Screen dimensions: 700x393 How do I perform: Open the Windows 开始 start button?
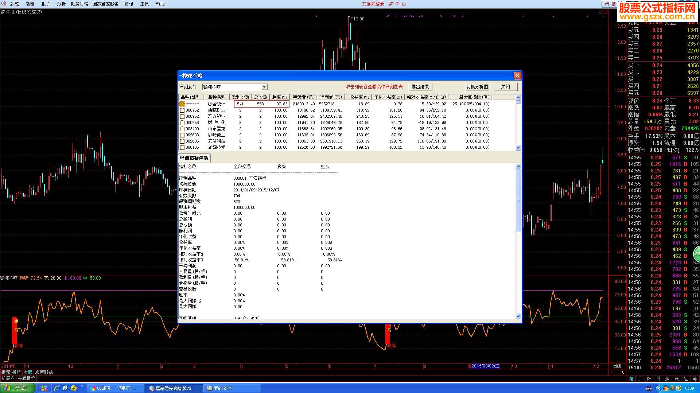point(17,388)
